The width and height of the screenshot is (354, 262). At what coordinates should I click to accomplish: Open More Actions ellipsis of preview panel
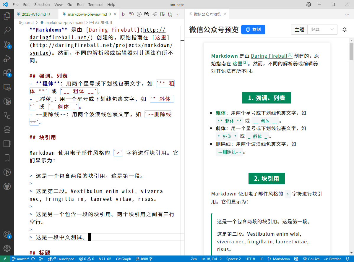pos(347,14)
